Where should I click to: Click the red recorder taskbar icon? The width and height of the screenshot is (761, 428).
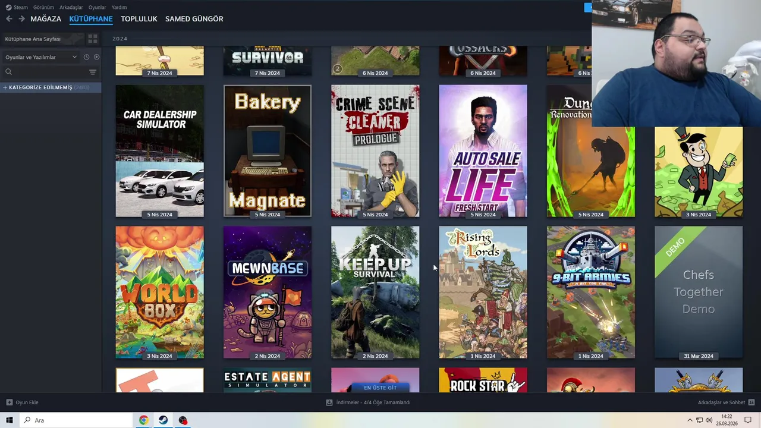coord(183,420)
